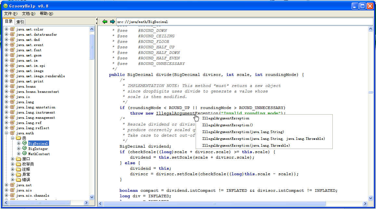Click the java.nio package icon

12,190
